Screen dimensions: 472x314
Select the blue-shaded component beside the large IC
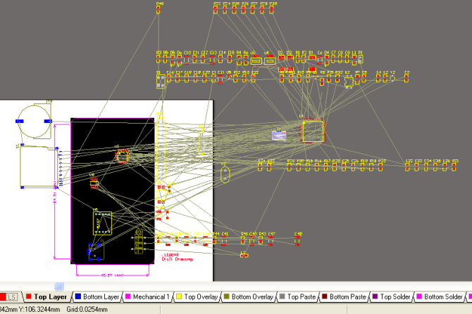coord(280,135)
